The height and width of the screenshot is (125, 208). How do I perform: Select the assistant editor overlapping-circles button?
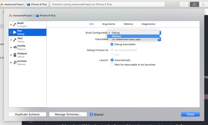point(203,4)
